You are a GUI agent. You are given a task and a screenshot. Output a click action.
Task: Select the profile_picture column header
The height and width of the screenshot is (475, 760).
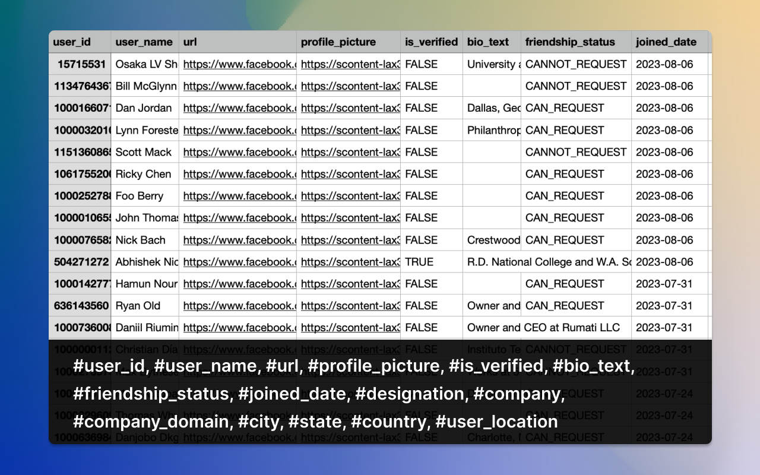[349, 42]
